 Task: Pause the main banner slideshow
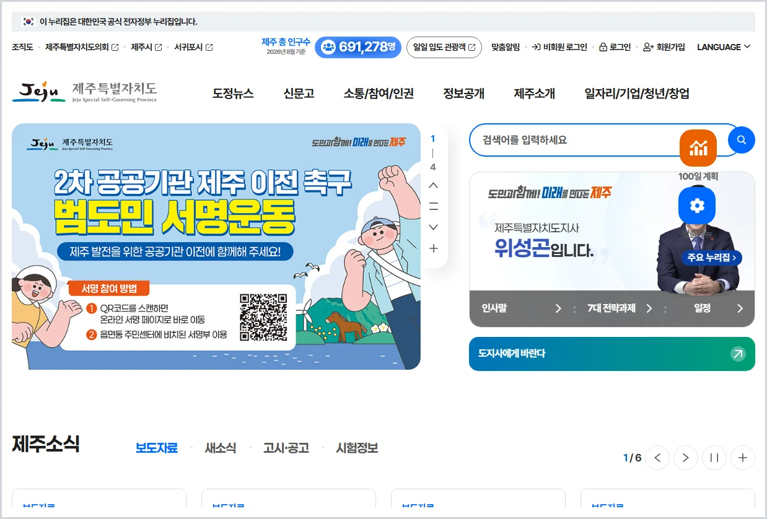[433, 206]
